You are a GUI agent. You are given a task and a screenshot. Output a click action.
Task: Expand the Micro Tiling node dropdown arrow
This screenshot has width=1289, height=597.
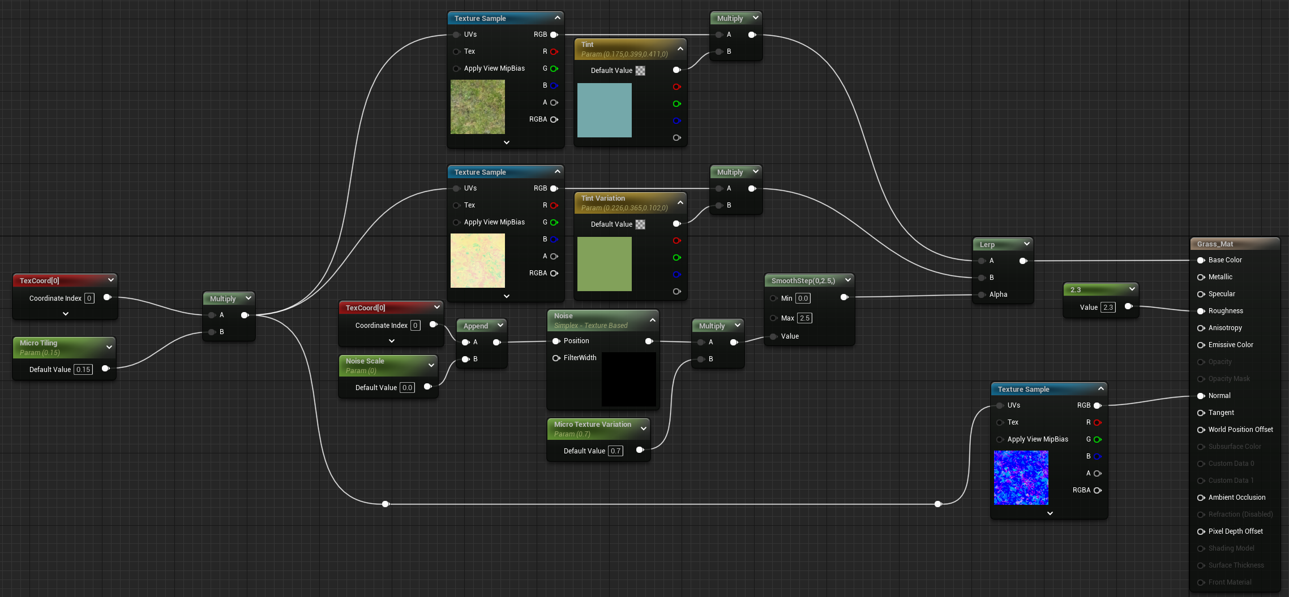(109, 347)
